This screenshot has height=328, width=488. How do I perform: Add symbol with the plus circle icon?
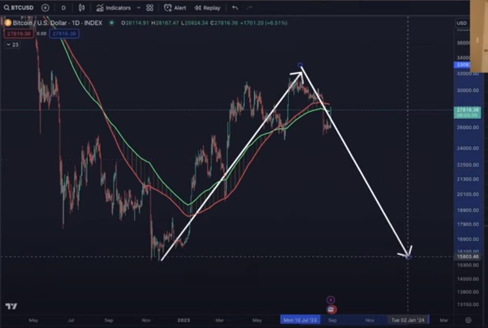coord(45,8)
